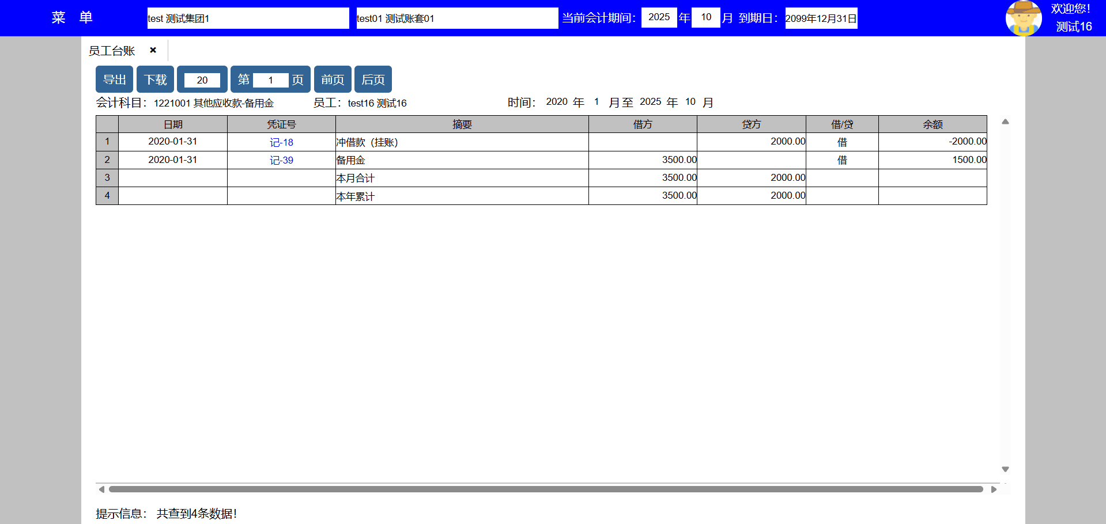Switch to the 员工台账 tab
This screenshot has width=1106, height=524.
click(112, 51)
